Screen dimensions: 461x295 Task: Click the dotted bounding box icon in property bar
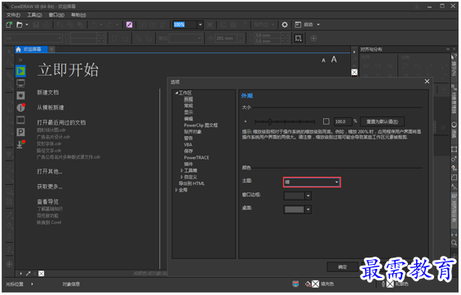point(298,38)
